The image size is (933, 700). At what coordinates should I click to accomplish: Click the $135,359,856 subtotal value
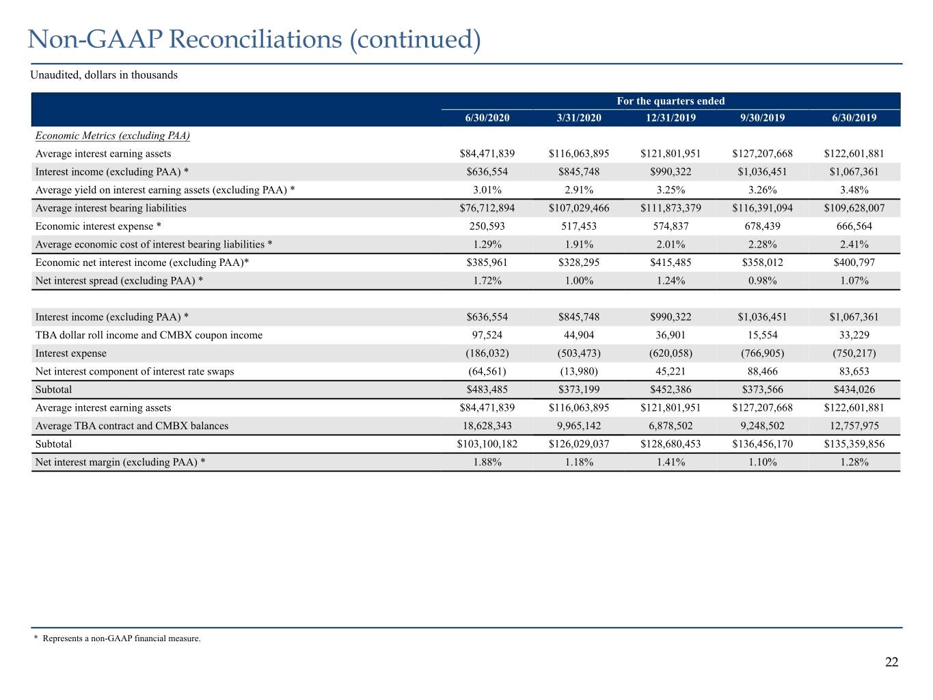[854, 444]
